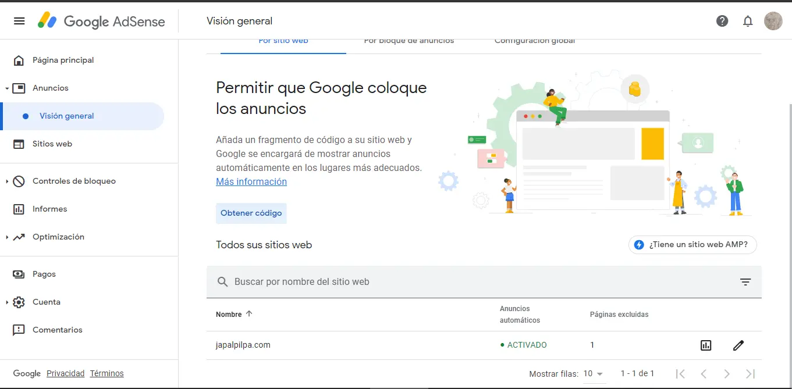Click ¿Tiene un sitio web AMP? button
This screenshot has height=389, width=792.
coord(692,245)
